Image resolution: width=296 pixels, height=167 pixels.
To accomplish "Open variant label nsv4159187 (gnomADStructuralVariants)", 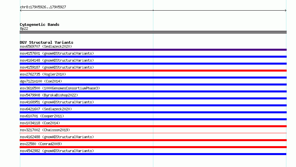I will click(x=57, y=67).
